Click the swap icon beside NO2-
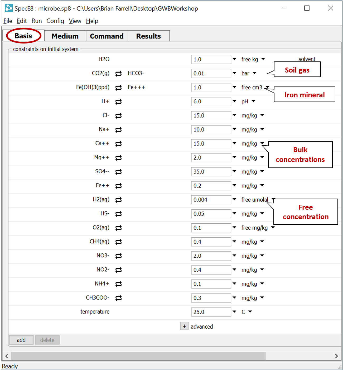This screenshot has height=370, width=343. coord(119,270)
